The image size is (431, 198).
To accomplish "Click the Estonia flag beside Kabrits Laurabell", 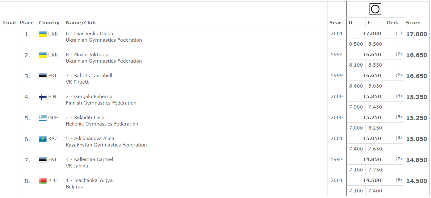I will 43,76.
